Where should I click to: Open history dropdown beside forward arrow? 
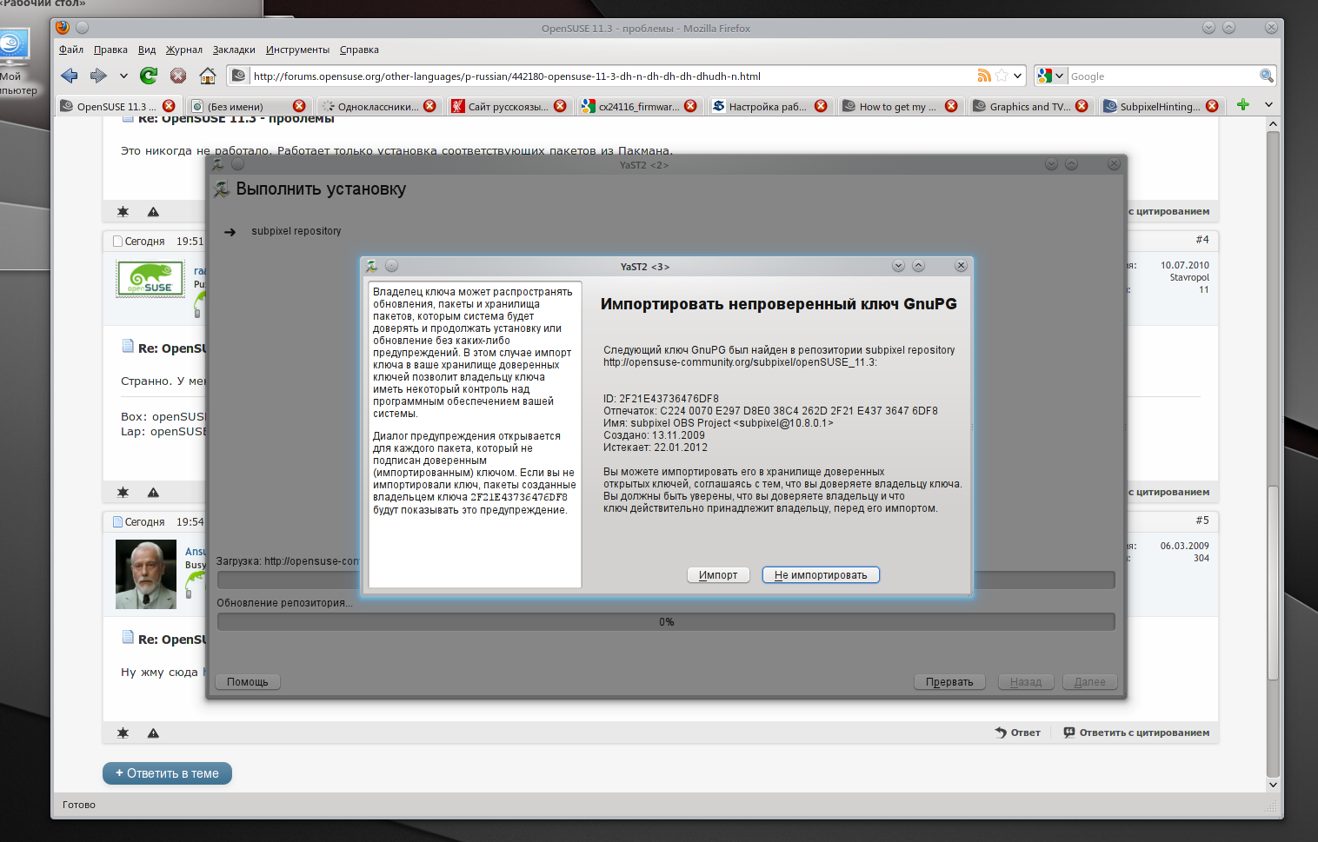point(123,76)
